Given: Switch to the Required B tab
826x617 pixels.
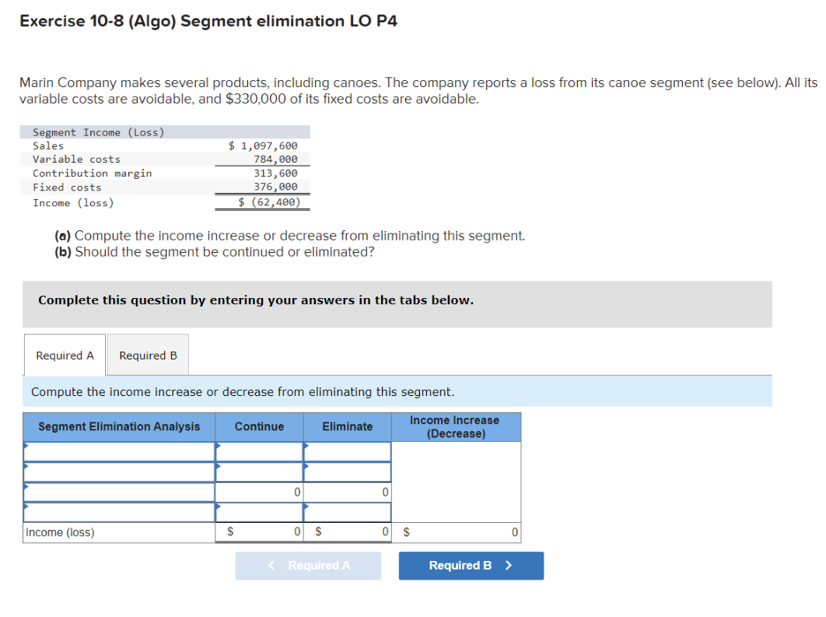Looking at the screenshot, I should pos(147,355).
